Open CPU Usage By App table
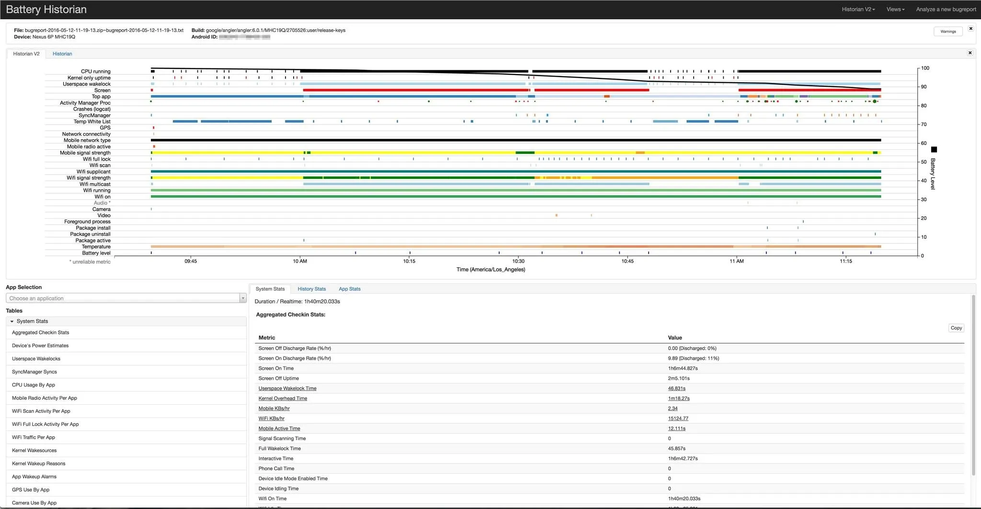The image size is (981, 509). pyautogui.click(x=34, y=385)
